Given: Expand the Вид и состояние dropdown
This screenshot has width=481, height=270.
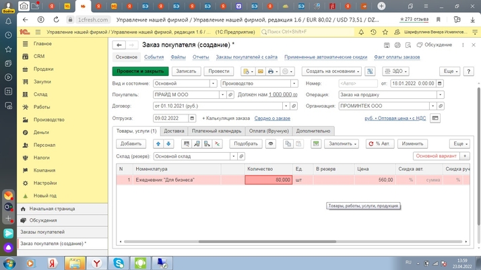Looking at the screenshot, I should click(214, 83).
